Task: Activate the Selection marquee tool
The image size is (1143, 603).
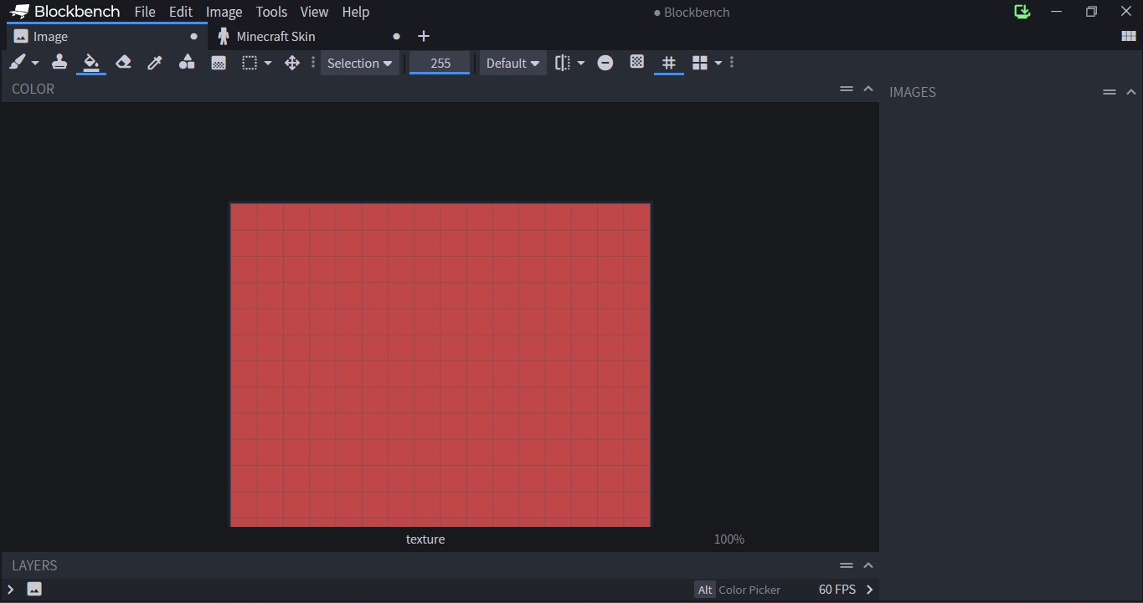Action: point(248,63)
